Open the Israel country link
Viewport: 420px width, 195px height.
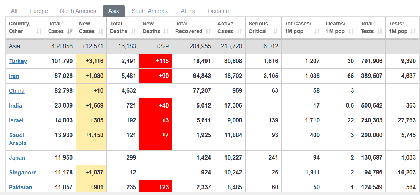(16, 120)
